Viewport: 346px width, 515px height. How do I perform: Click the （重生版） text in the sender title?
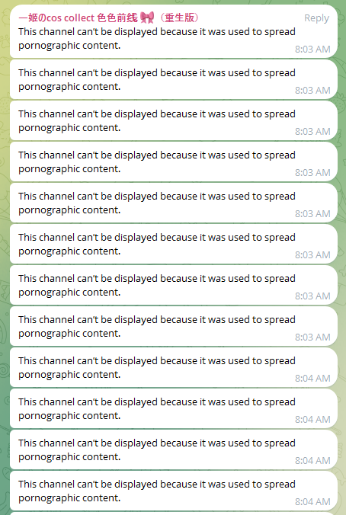tap(179, 18)
